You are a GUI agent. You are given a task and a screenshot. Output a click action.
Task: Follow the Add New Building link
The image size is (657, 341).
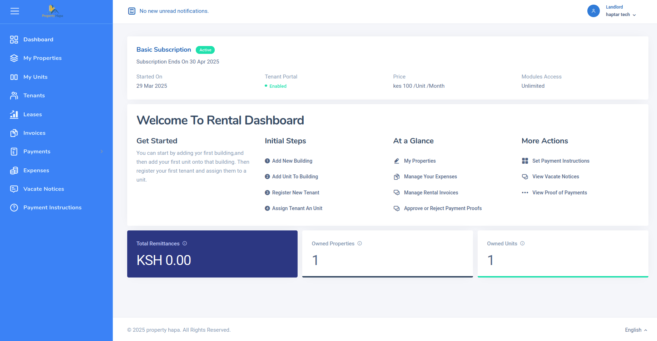[292, 161]
